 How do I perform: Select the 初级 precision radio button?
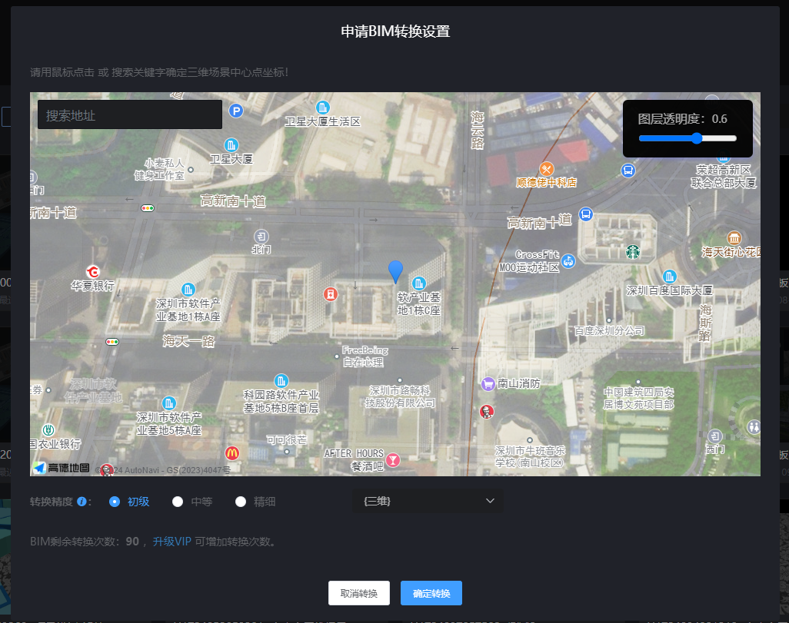[115, 502]
